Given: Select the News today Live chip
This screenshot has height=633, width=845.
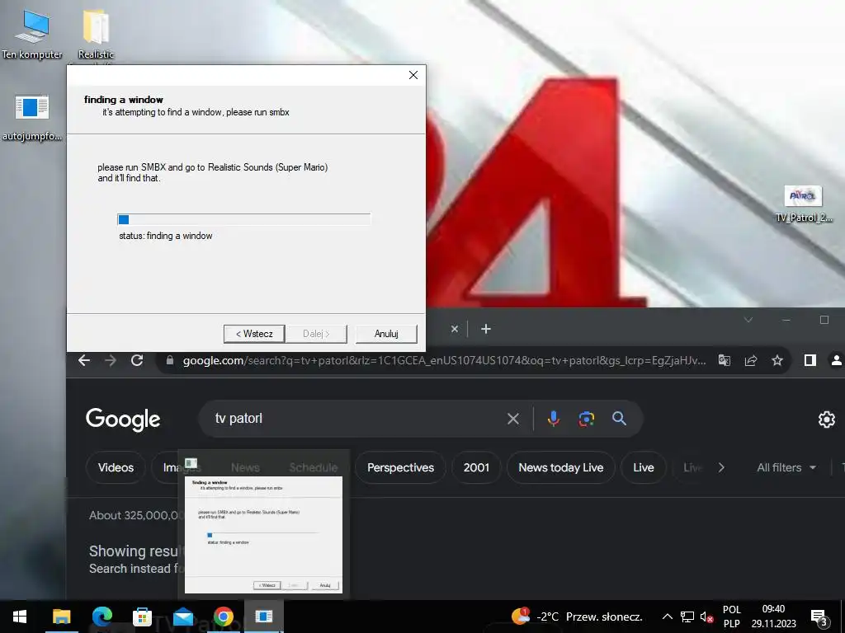Looking at the screenshot, I should pyautogui.click(x=561, y=467).
